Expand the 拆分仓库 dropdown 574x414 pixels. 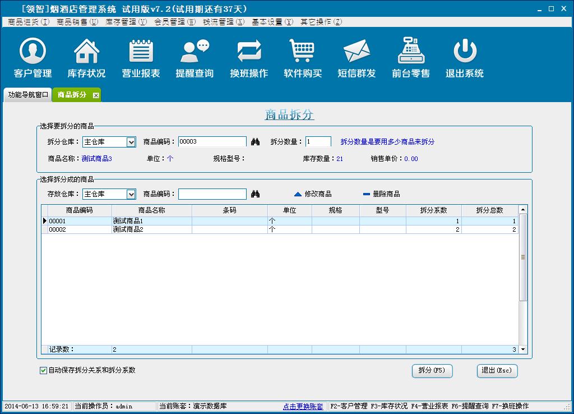tap(131, 142)
